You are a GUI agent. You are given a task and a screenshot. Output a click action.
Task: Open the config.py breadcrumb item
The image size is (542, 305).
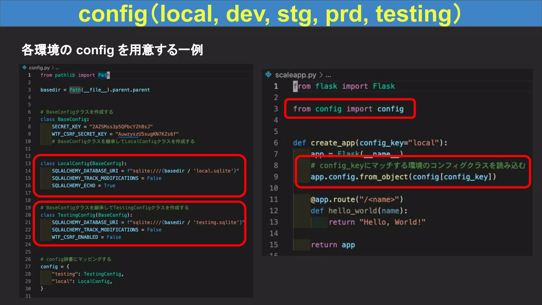39,68
